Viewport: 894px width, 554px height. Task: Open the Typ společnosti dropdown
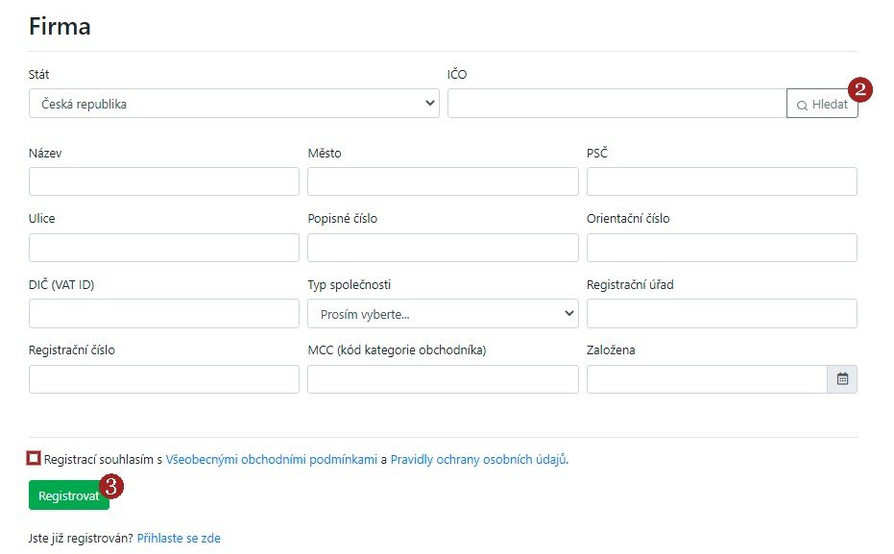(x=442, y=313)
